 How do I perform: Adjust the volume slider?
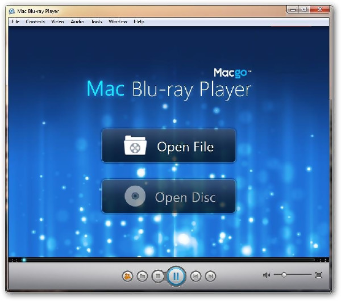tap(293, 275)
